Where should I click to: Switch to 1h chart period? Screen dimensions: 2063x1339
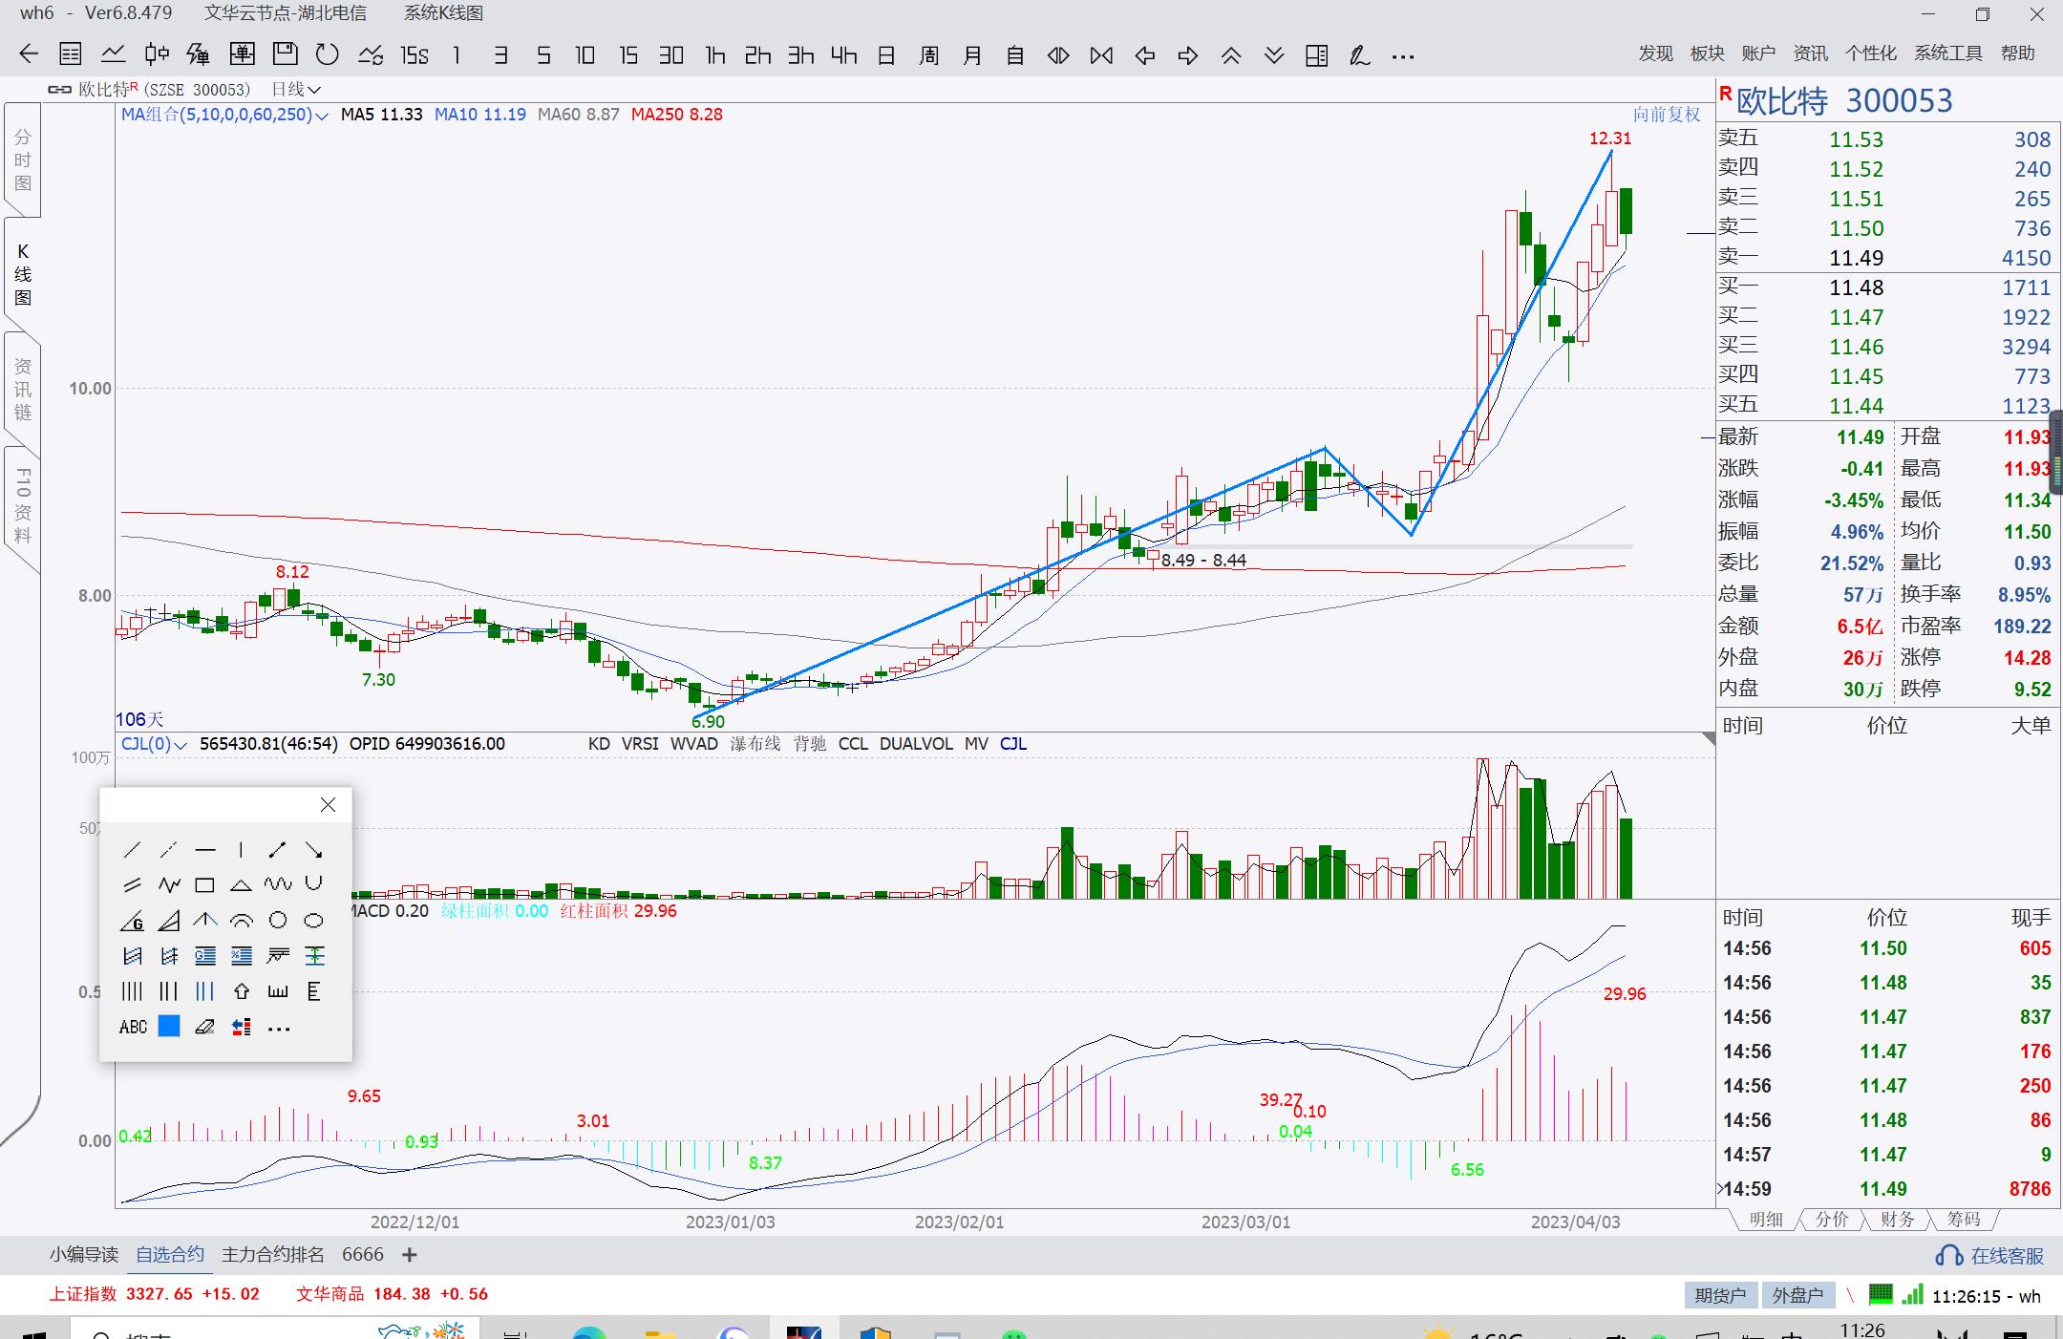[x=715, y=55]
